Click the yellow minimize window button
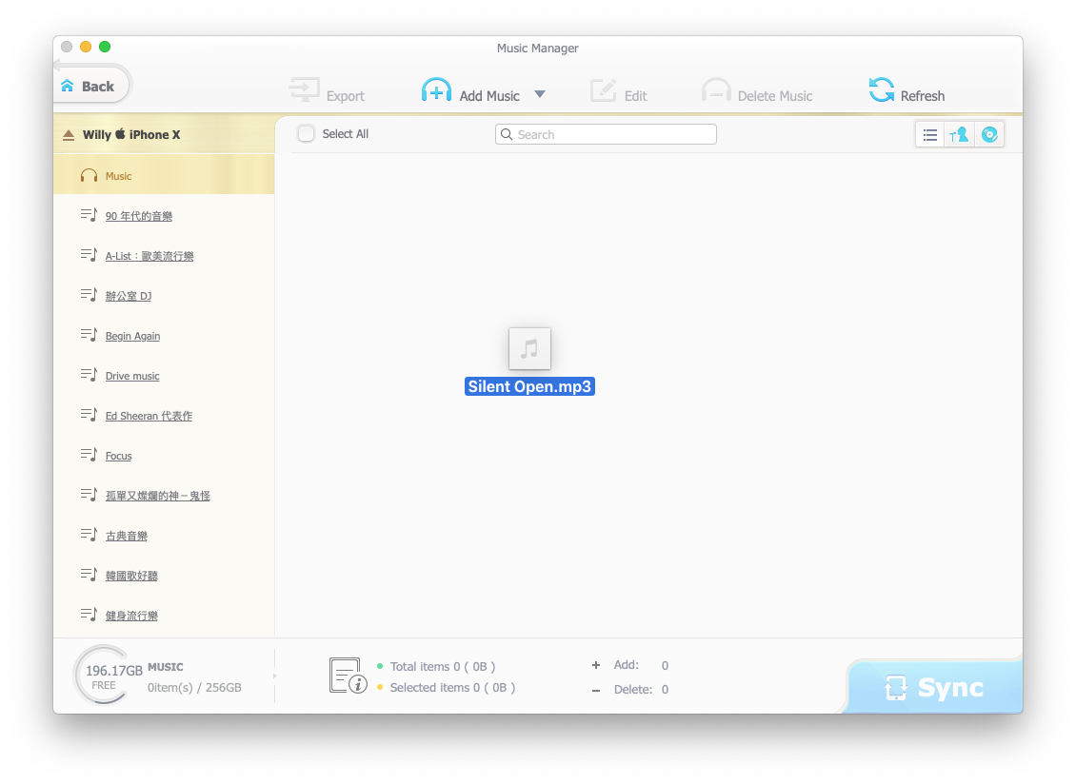 tap(86, 47)
